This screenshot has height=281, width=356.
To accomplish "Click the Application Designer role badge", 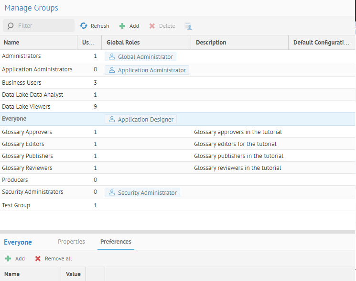I will click(140, 119).
